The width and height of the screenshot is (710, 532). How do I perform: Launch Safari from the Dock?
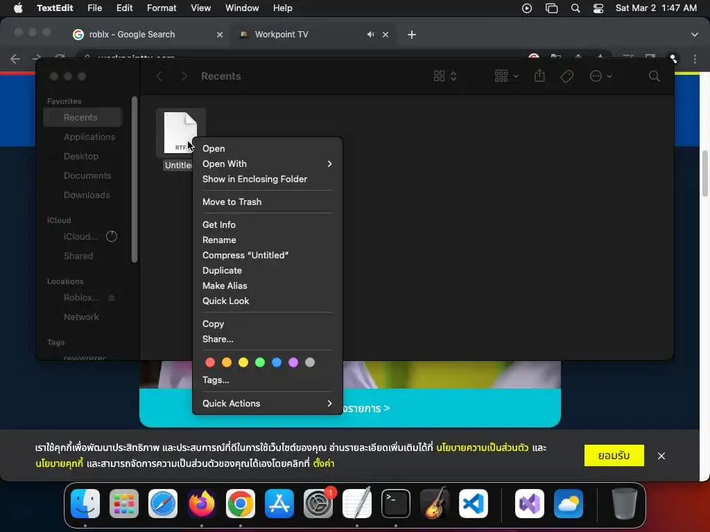(x=163, y=504)
